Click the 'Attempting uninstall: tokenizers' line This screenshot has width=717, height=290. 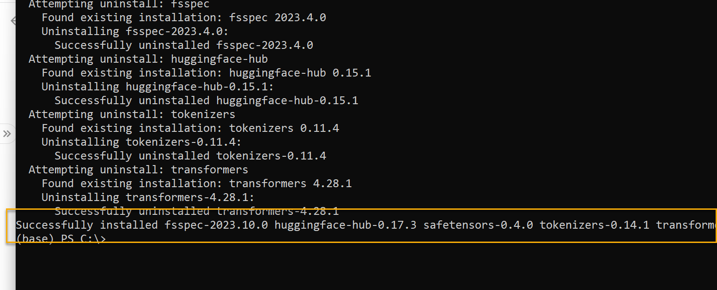point(132,114)
